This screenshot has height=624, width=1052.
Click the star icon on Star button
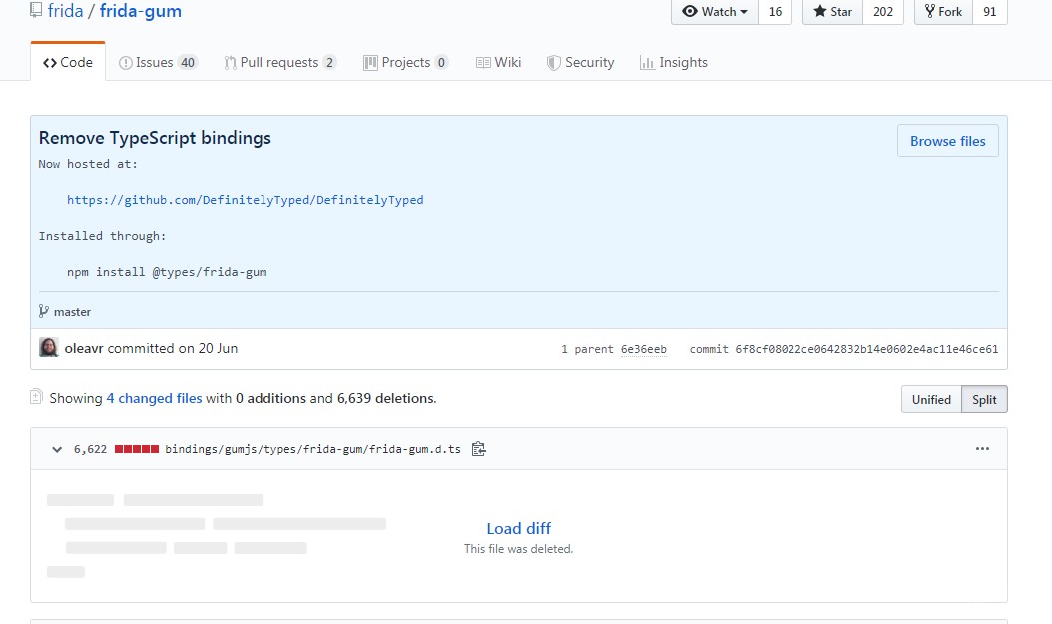tap(819, 11)
